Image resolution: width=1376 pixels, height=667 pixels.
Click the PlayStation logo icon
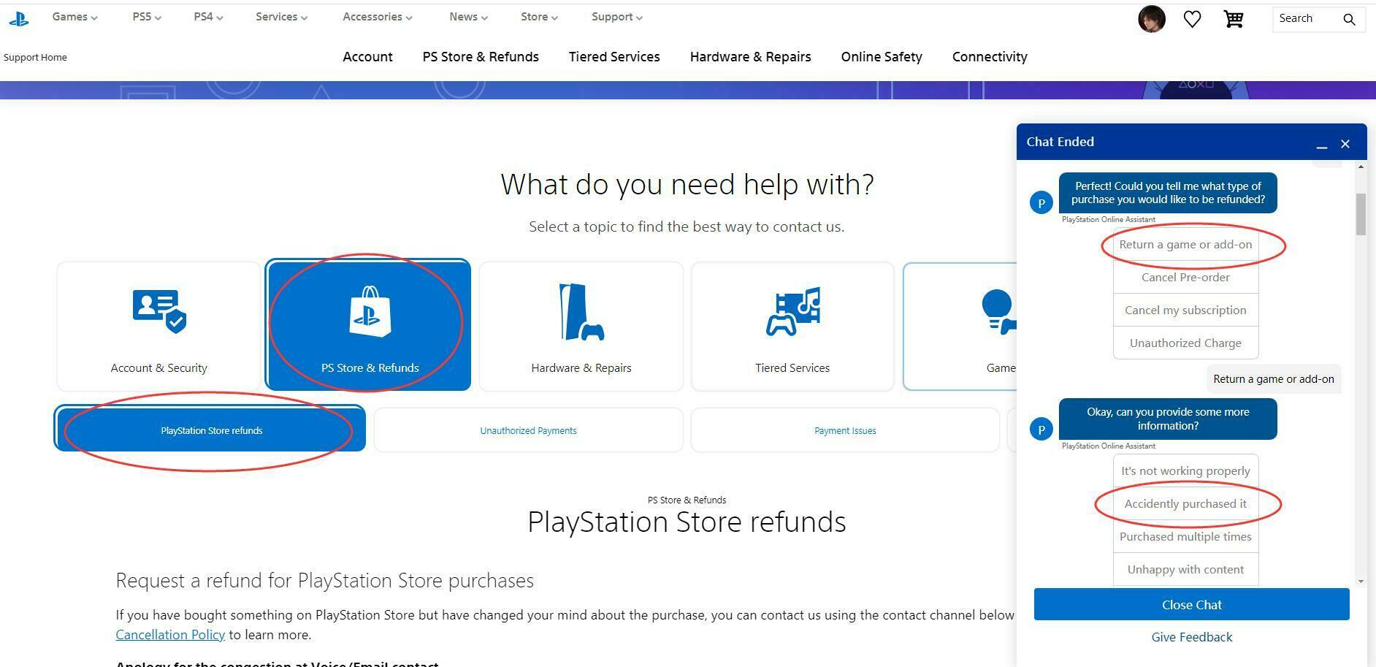[19, 19]
